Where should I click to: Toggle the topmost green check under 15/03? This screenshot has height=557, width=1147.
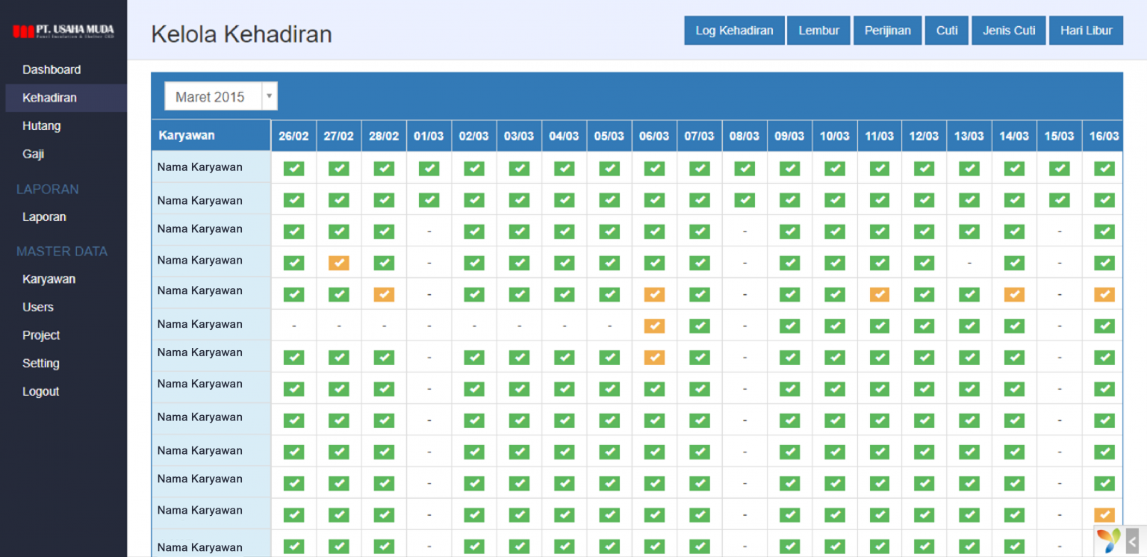click(x=1059, y=169)
